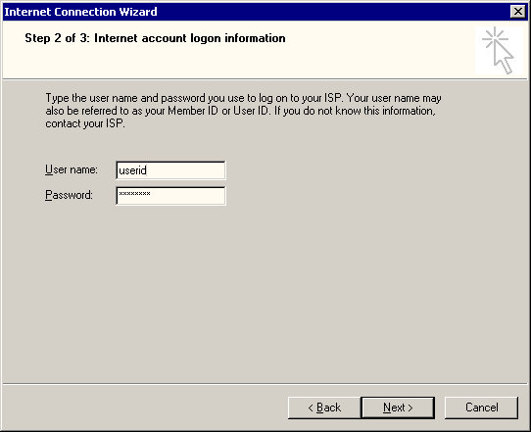The height and width of the screenshot is (432, 531).
Task: Click the right chevron on Next button
Action: click(410, 408)
